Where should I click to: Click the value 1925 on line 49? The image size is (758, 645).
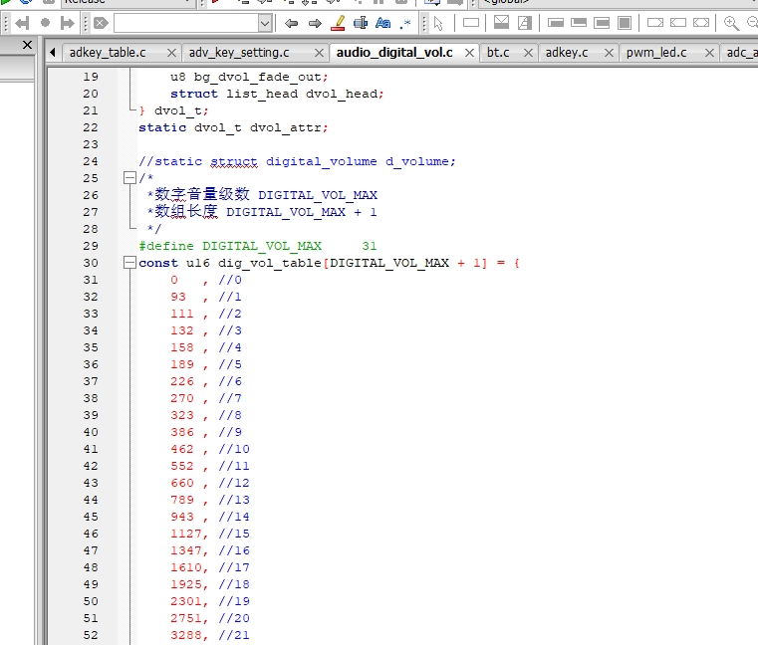186,584
